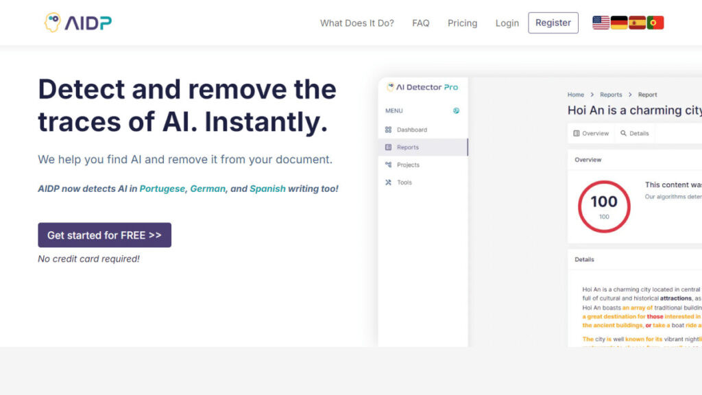Click the 'No credit card required!' text
Image resolution: width=702 pixels, height=395 pixels.
(x=88, y=259)
